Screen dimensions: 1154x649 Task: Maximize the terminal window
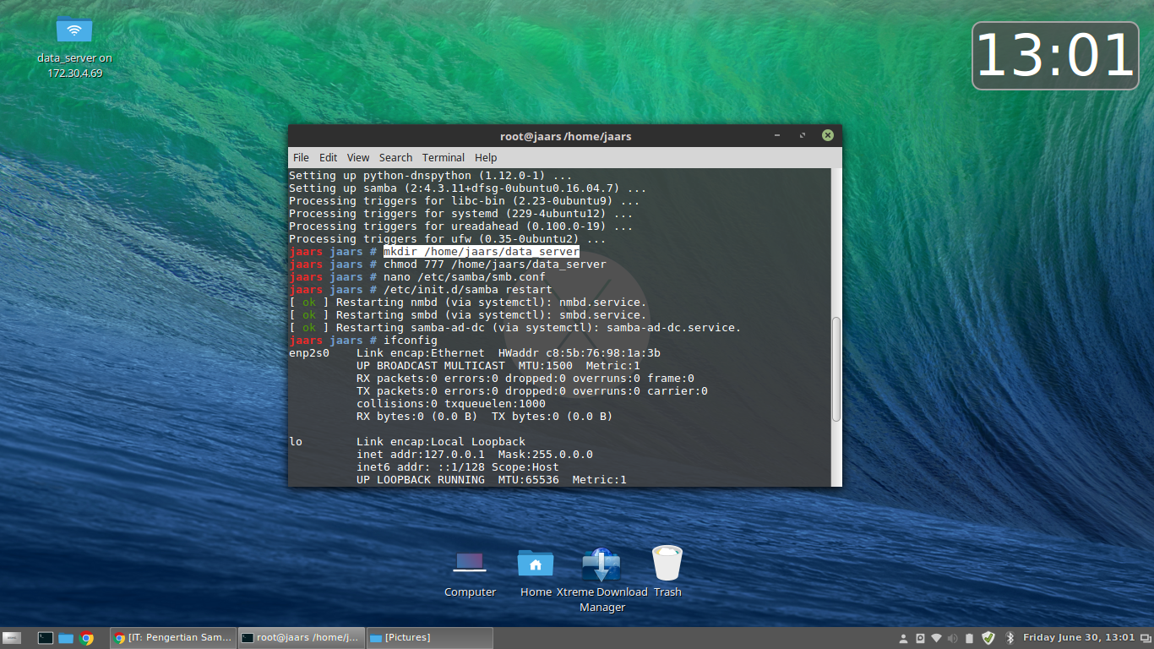pos(803,136)
